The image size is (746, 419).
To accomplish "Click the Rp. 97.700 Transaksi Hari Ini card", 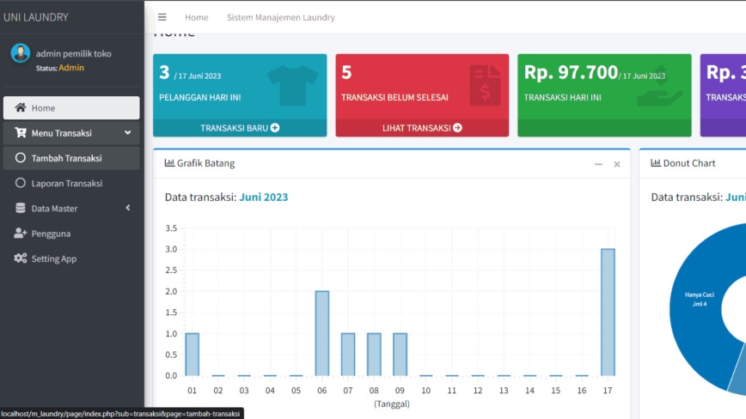I will [604, 95].
